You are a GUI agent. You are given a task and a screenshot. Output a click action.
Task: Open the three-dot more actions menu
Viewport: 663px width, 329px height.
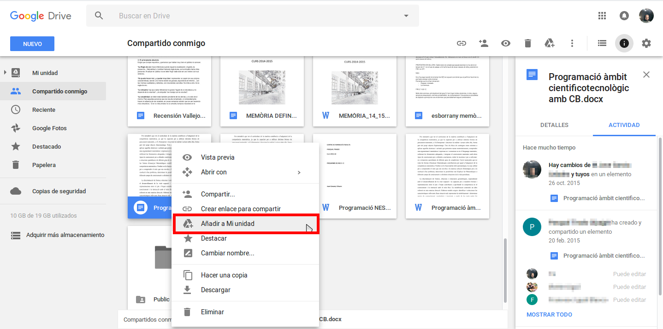(x=572, y=43)
